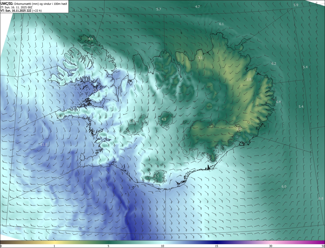Image resolution: width=325 pixels, height=248 pixels.
Task: Click the 13.0 value label over the sea
Action: 44,145
